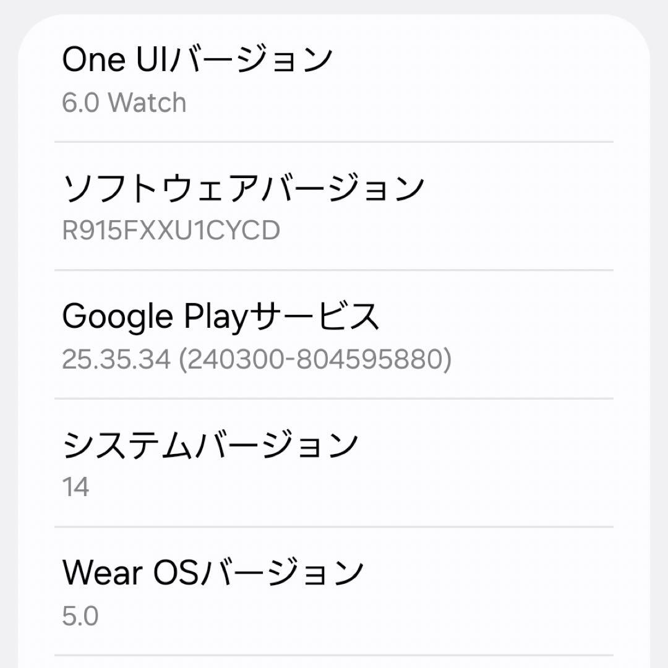This screenshot has width=668, height=668.
Task: Click the system version value '14'
Action: click(x=75, y=487)
